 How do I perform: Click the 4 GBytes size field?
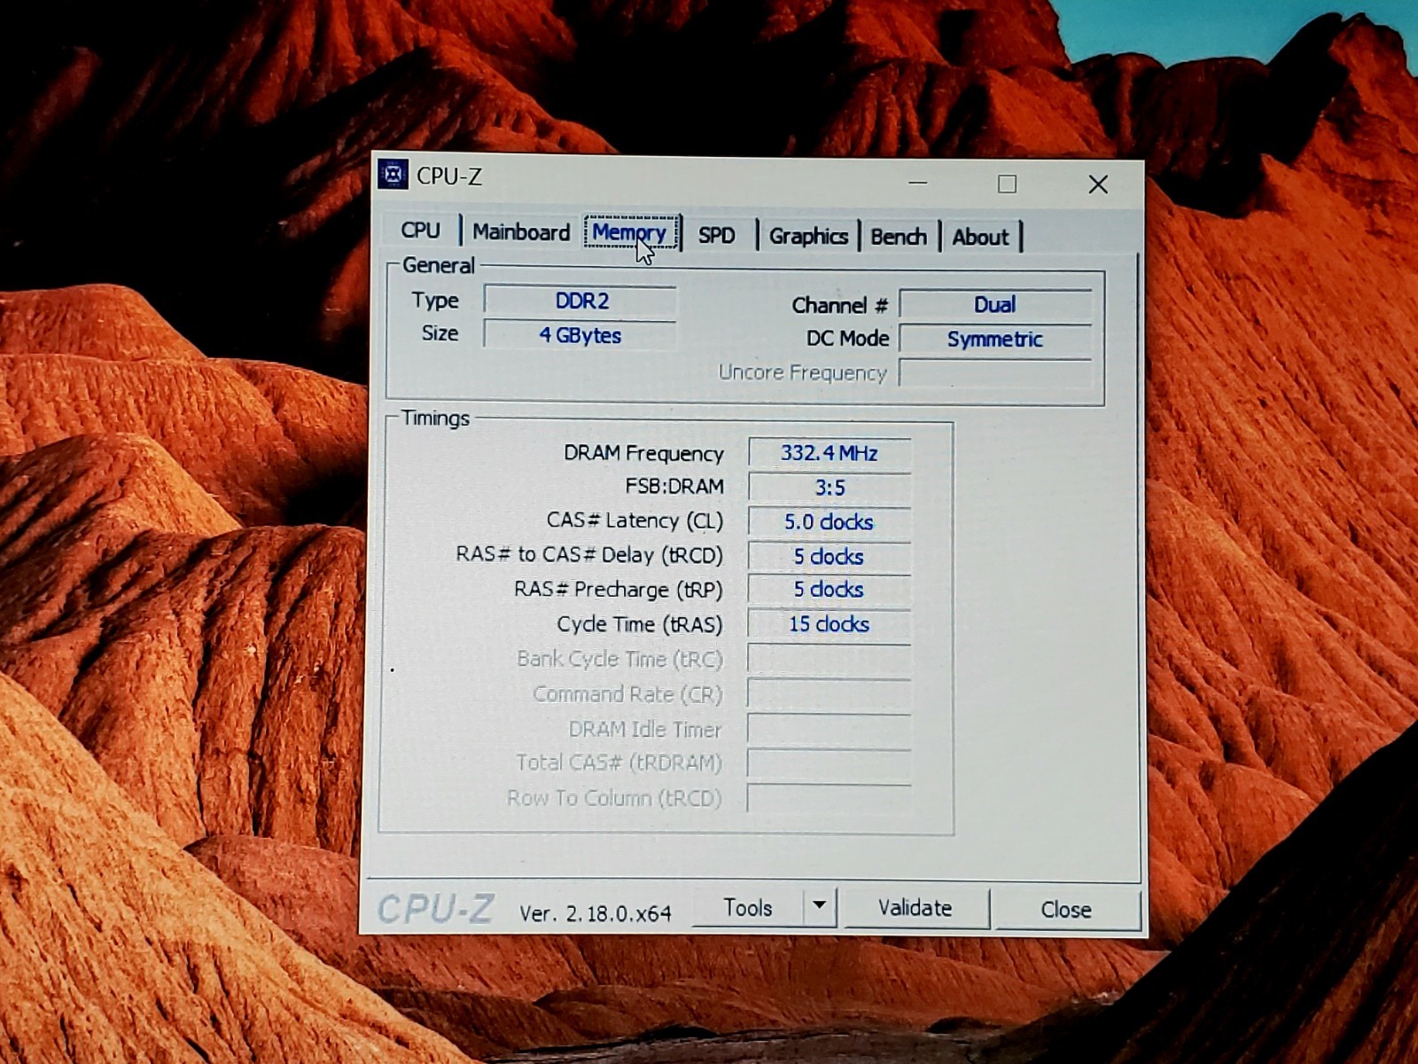coord(580,335)
